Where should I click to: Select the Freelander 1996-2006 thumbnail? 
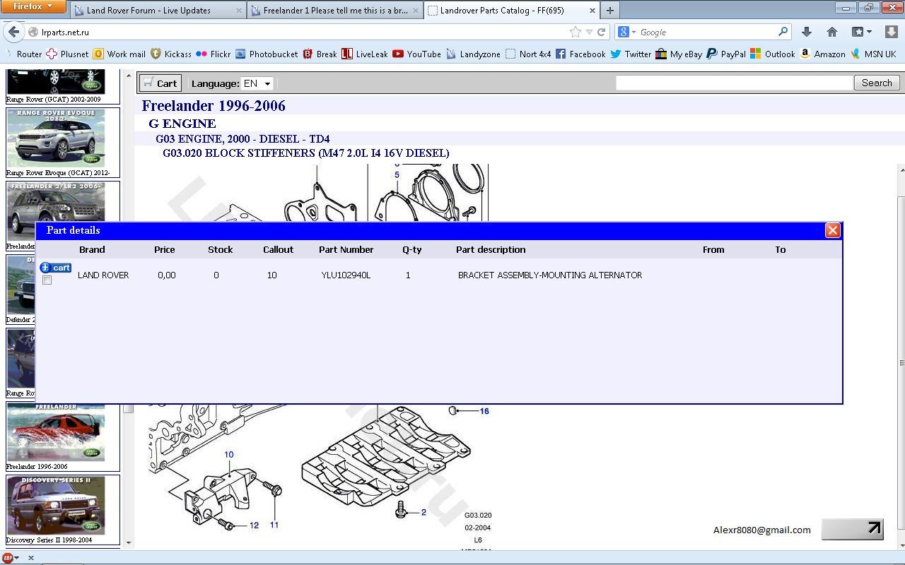coord(56,432)
